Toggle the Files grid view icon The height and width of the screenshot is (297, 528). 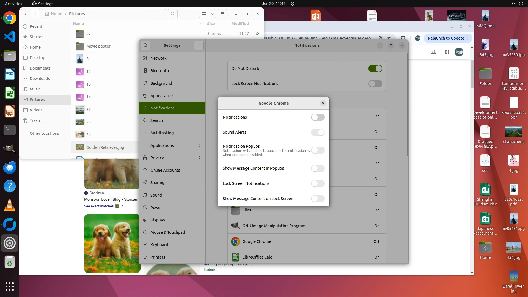(204, 14)
